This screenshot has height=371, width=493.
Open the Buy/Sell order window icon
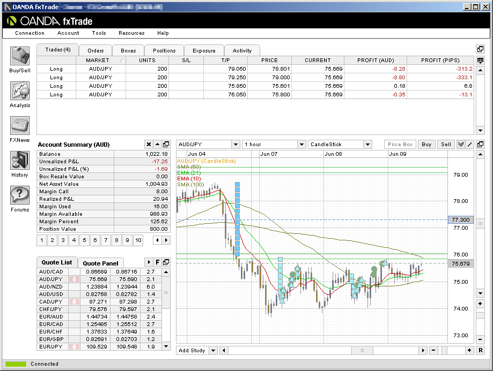pyautogui.click(x=20, y=56)
